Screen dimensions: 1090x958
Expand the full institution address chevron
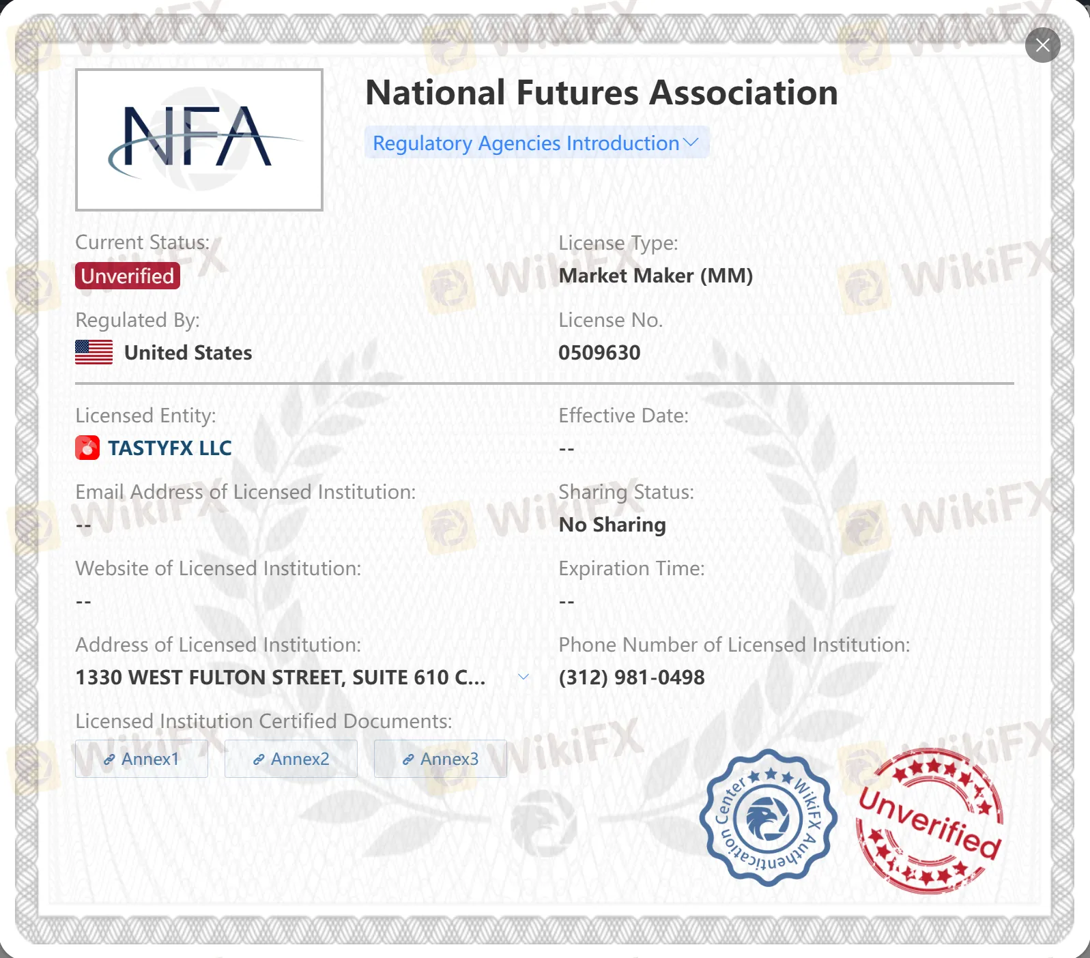524,677
